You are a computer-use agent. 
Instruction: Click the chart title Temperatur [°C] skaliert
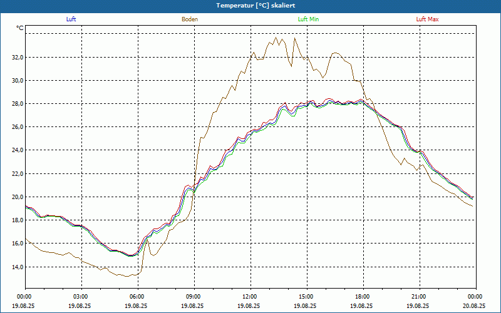click(250, 5)
